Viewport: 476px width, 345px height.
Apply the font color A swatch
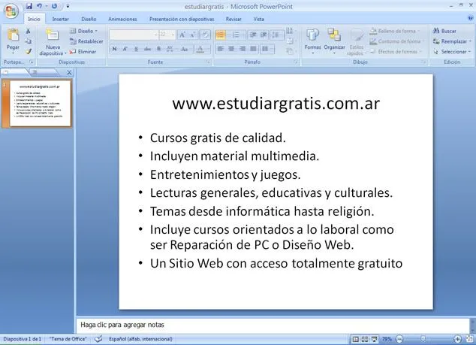(200, 49)
